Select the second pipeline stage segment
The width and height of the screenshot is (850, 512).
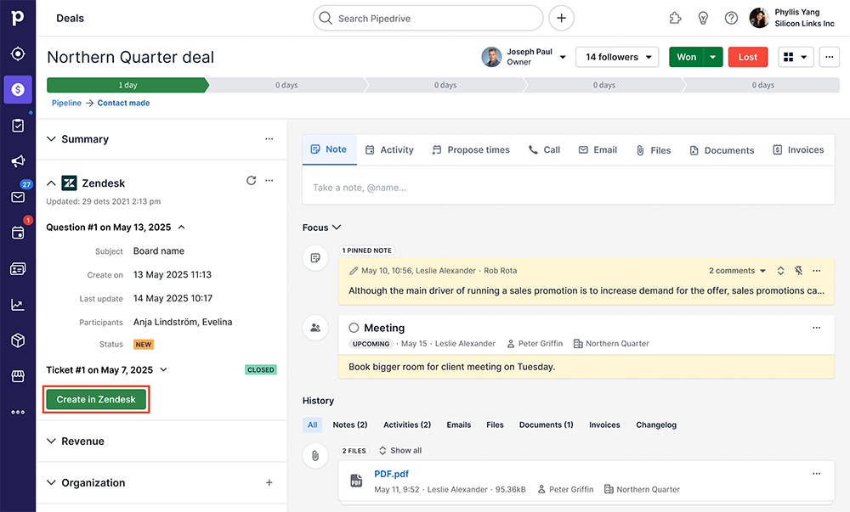286,85
